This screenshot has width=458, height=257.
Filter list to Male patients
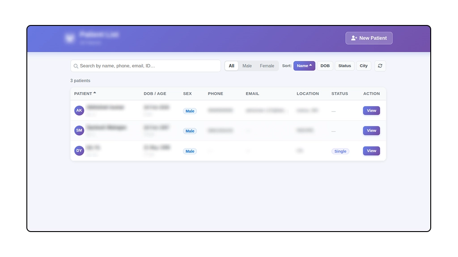tap(247, 66)
